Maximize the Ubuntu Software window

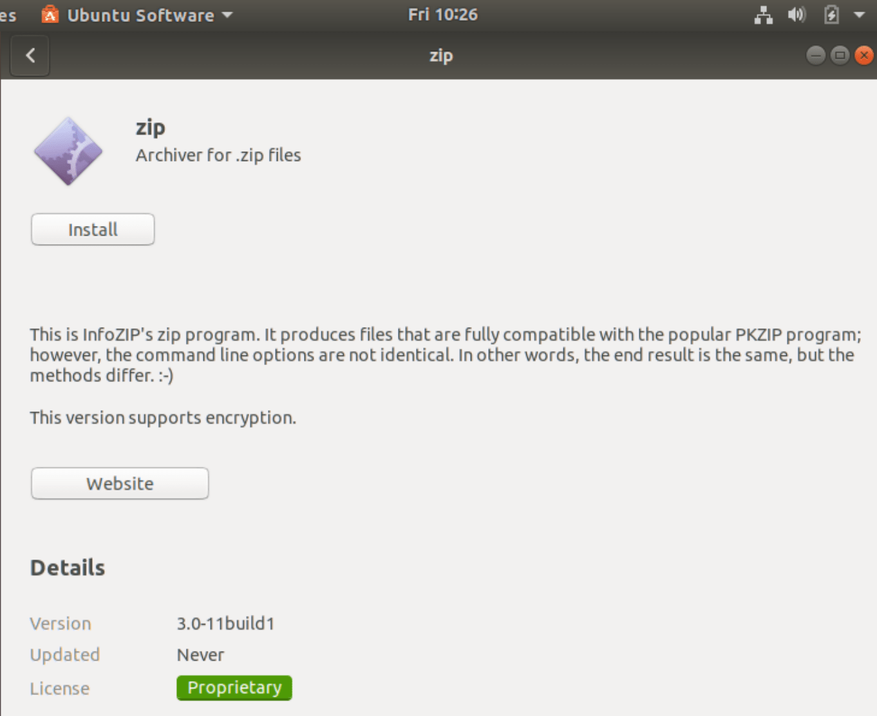839,55
